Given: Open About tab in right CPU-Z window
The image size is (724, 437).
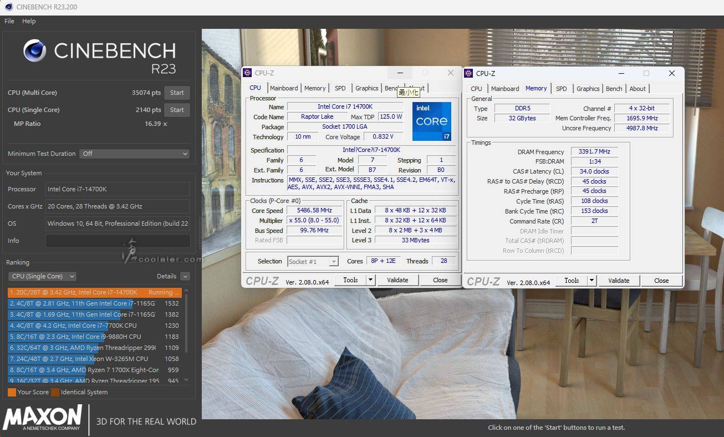Looking at the screenshot, I should coord(638,89).
